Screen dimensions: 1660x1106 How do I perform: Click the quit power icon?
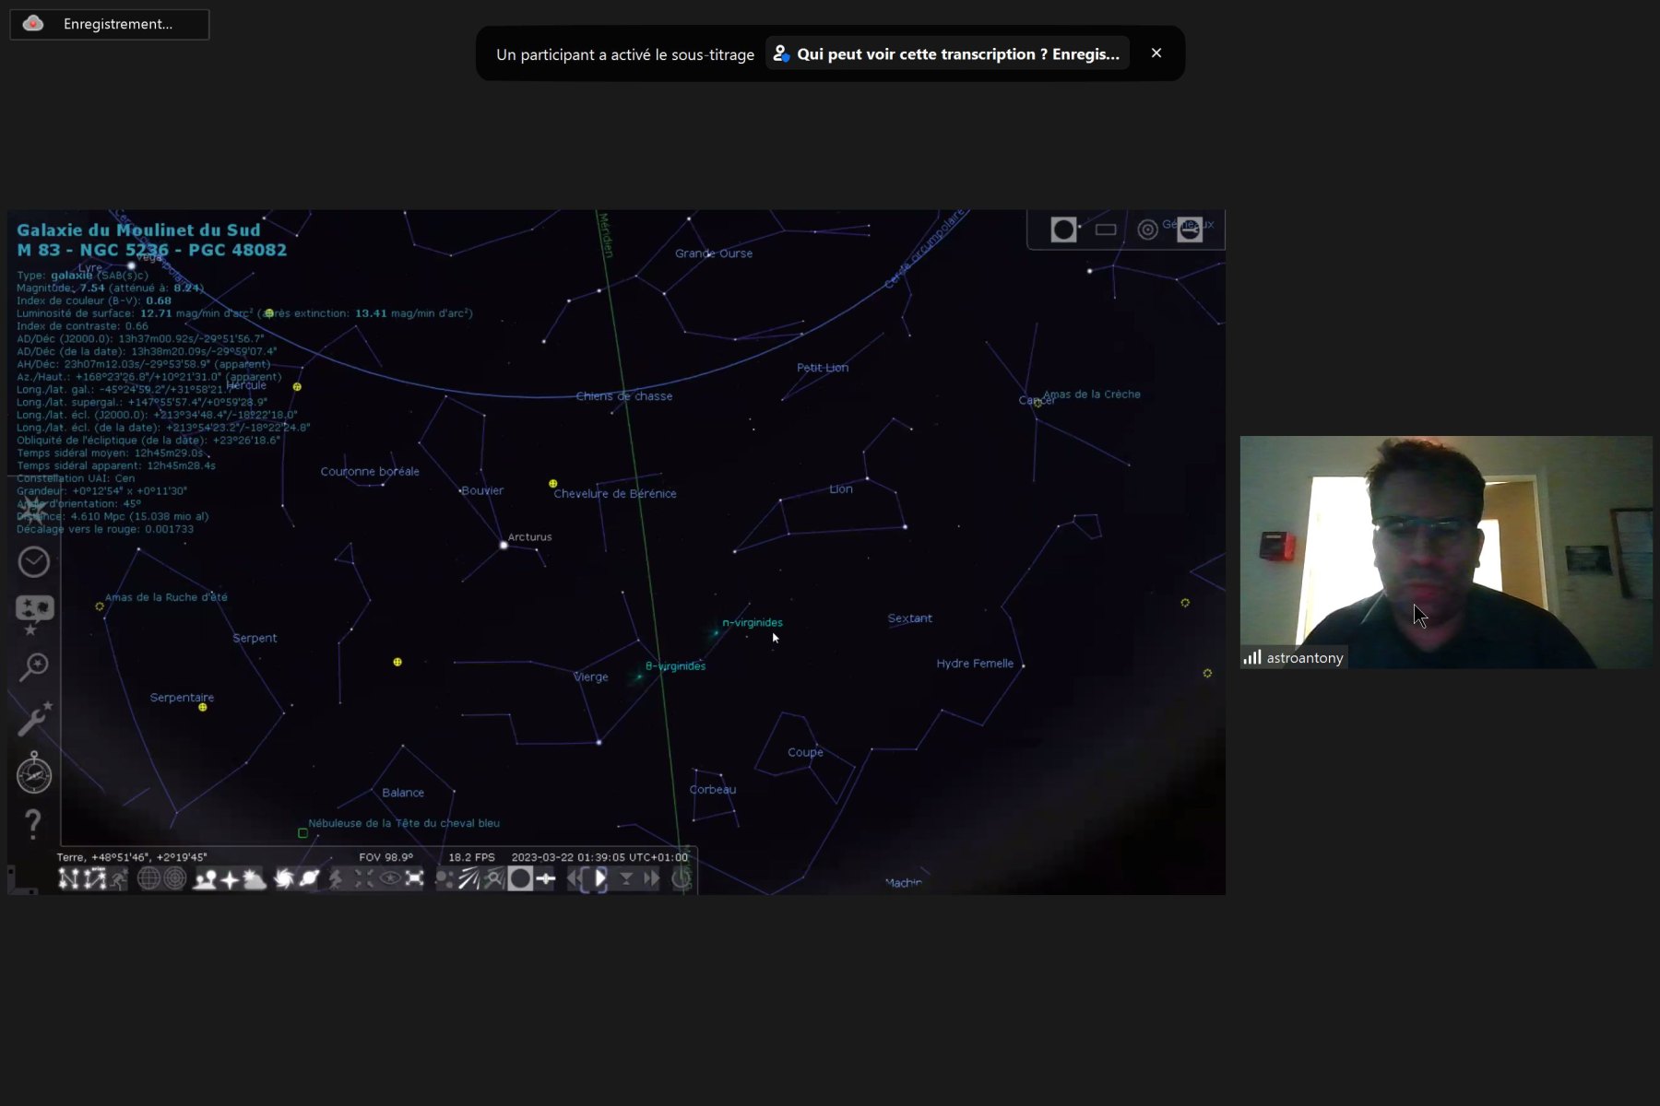(x=681, y=879)
